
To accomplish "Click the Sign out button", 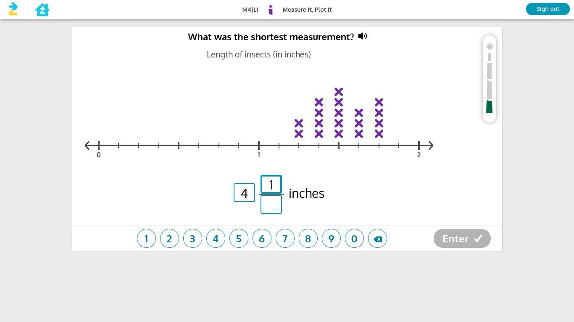I will (548, 9).
